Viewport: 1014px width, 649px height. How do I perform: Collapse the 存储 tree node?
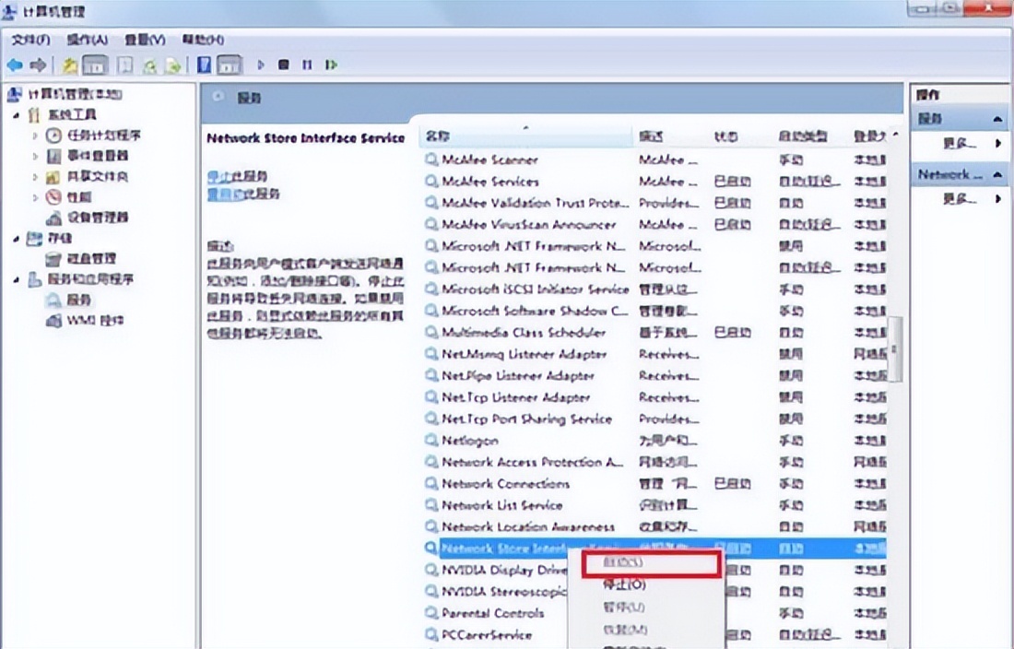tap(16, 239)
